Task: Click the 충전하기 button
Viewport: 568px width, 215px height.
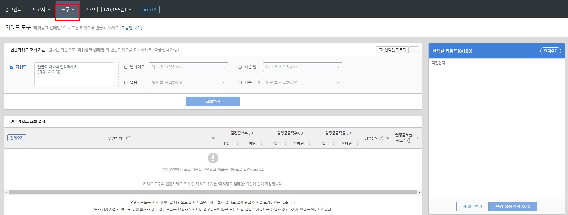Action: tap(150, 10)
